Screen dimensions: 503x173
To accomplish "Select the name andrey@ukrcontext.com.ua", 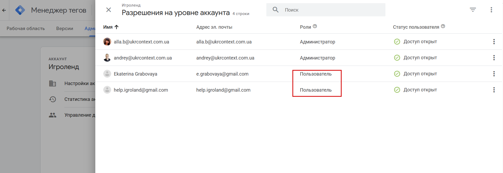I will [x=143, y=58].
